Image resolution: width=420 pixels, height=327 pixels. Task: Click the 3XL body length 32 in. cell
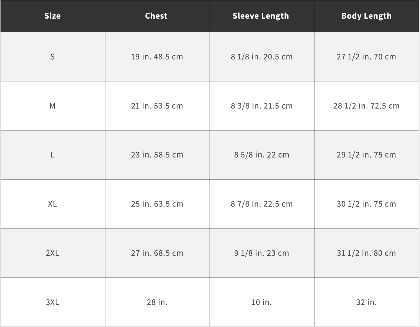pos(366,302)
